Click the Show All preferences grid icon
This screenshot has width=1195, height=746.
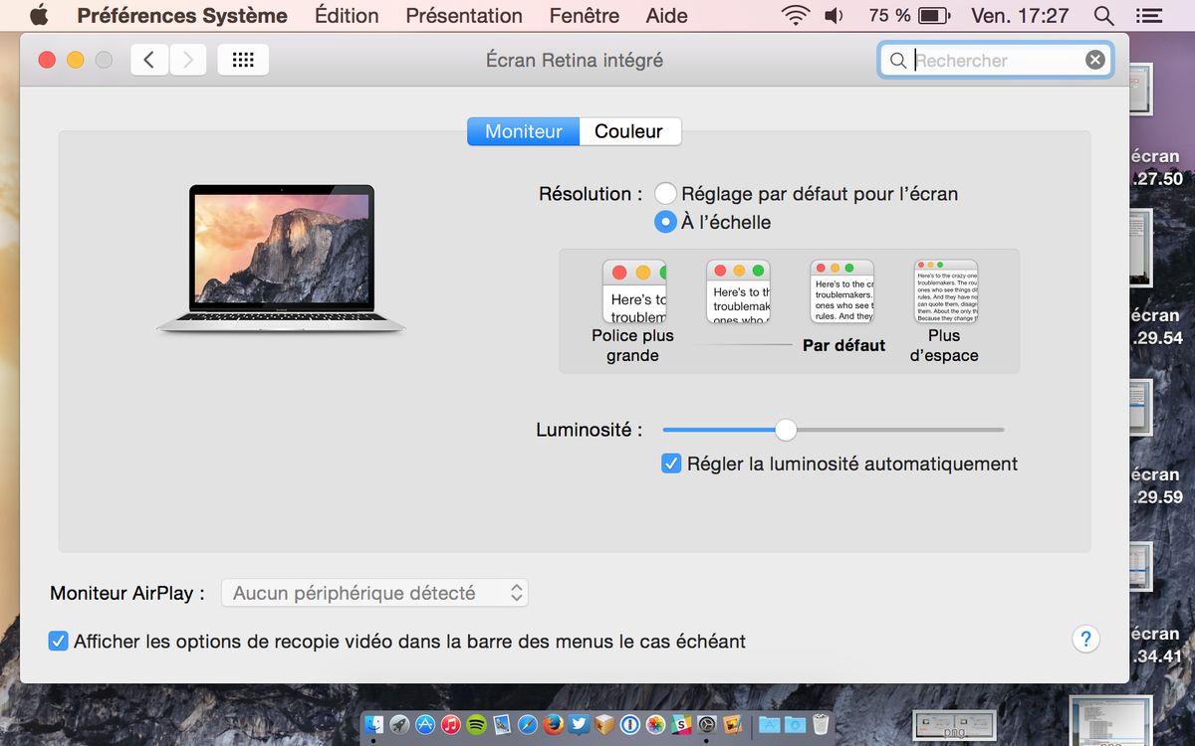[x=243, y=60]
